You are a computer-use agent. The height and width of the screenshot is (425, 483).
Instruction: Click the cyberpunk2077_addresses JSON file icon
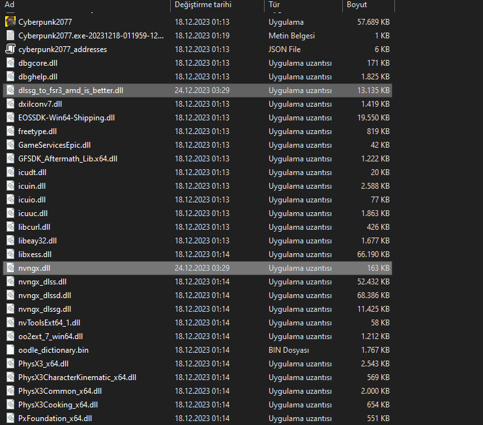pyautogui.click(x=10, y=49)
